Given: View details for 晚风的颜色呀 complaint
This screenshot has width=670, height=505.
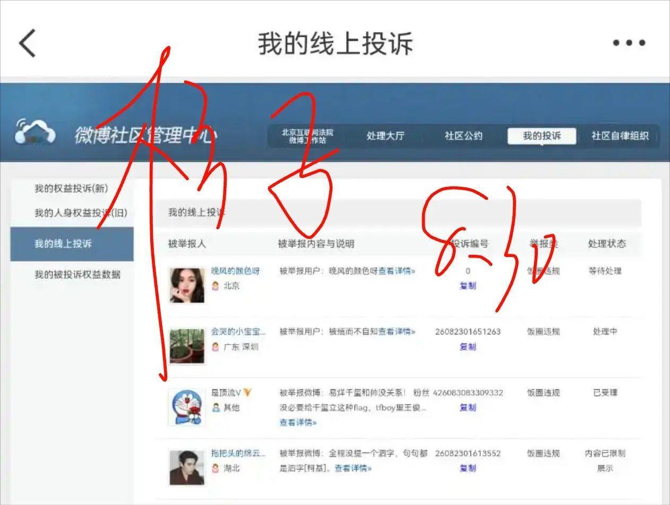Looking at the screenshot, I should tap(397, 271).
